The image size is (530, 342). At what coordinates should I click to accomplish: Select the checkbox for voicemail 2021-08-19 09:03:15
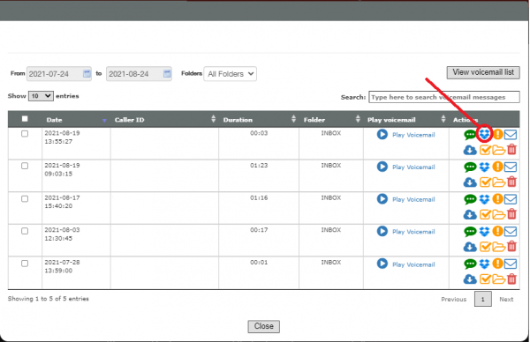[25, 166]
